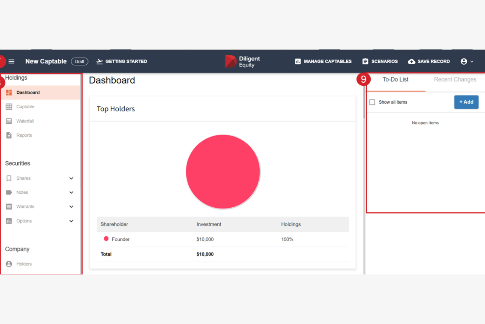This screenshot has height=324, width=485.
Task: Expand the Notes section
Action: [x=71, y=192]
